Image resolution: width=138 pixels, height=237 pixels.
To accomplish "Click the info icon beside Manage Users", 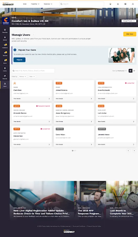I will 34,35.
